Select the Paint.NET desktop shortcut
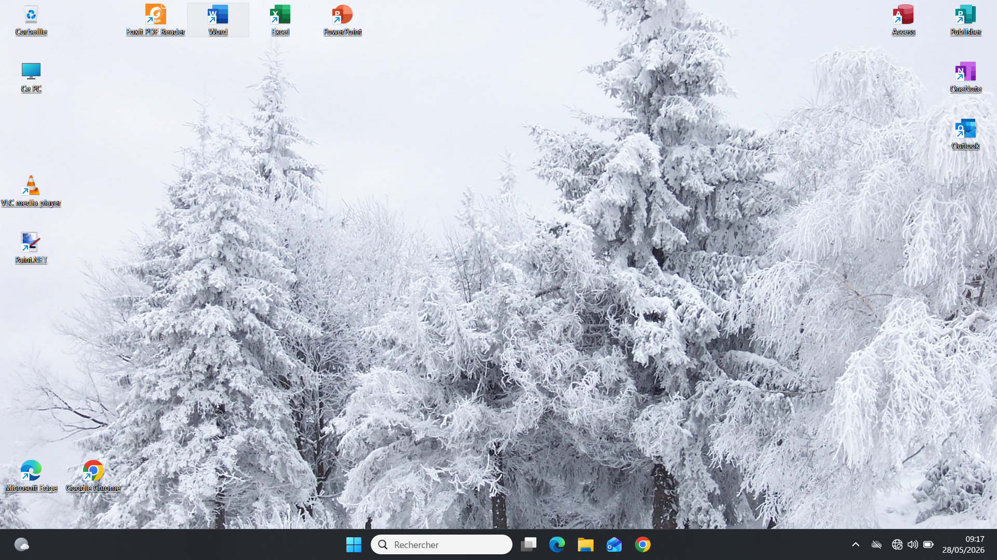 (x=31, y=248)
